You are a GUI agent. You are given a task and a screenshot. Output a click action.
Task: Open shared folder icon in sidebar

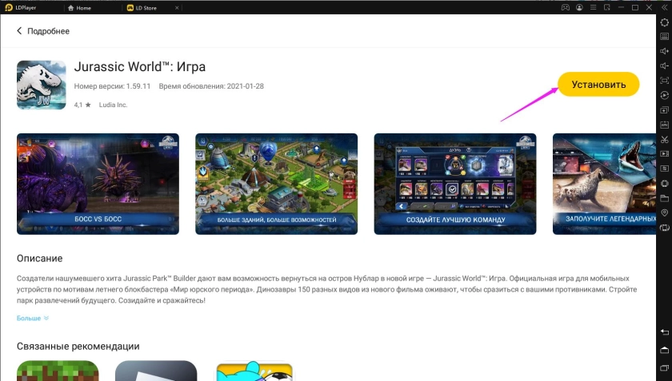[664, 197]
